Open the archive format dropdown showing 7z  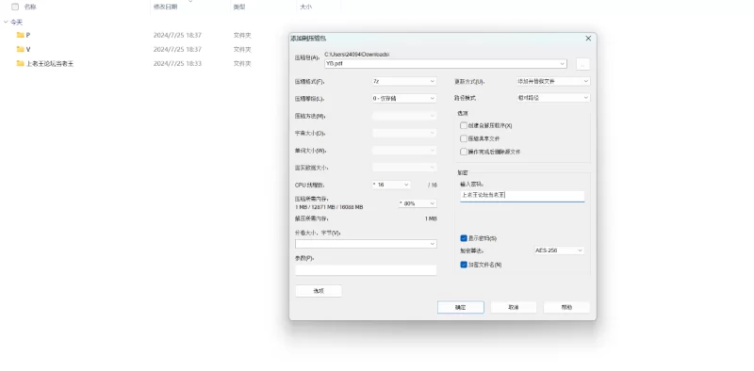[x=404, y=82]
